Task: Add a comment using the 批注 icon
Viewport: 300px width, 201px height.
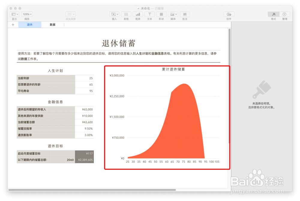Action: pyautogui.click(x=184, y=14)
